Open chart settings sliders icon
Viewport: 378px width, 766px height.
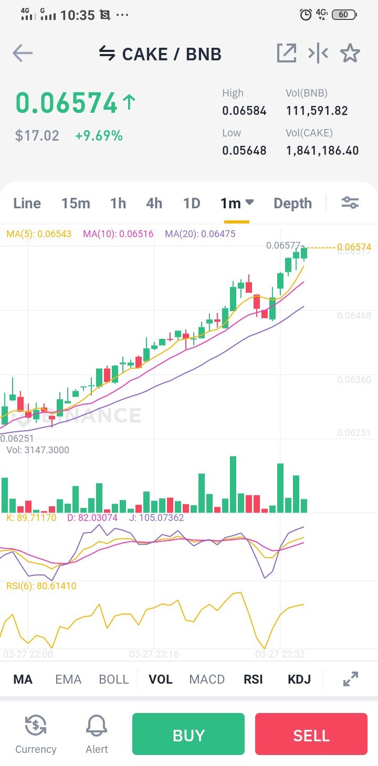(350, 203)
